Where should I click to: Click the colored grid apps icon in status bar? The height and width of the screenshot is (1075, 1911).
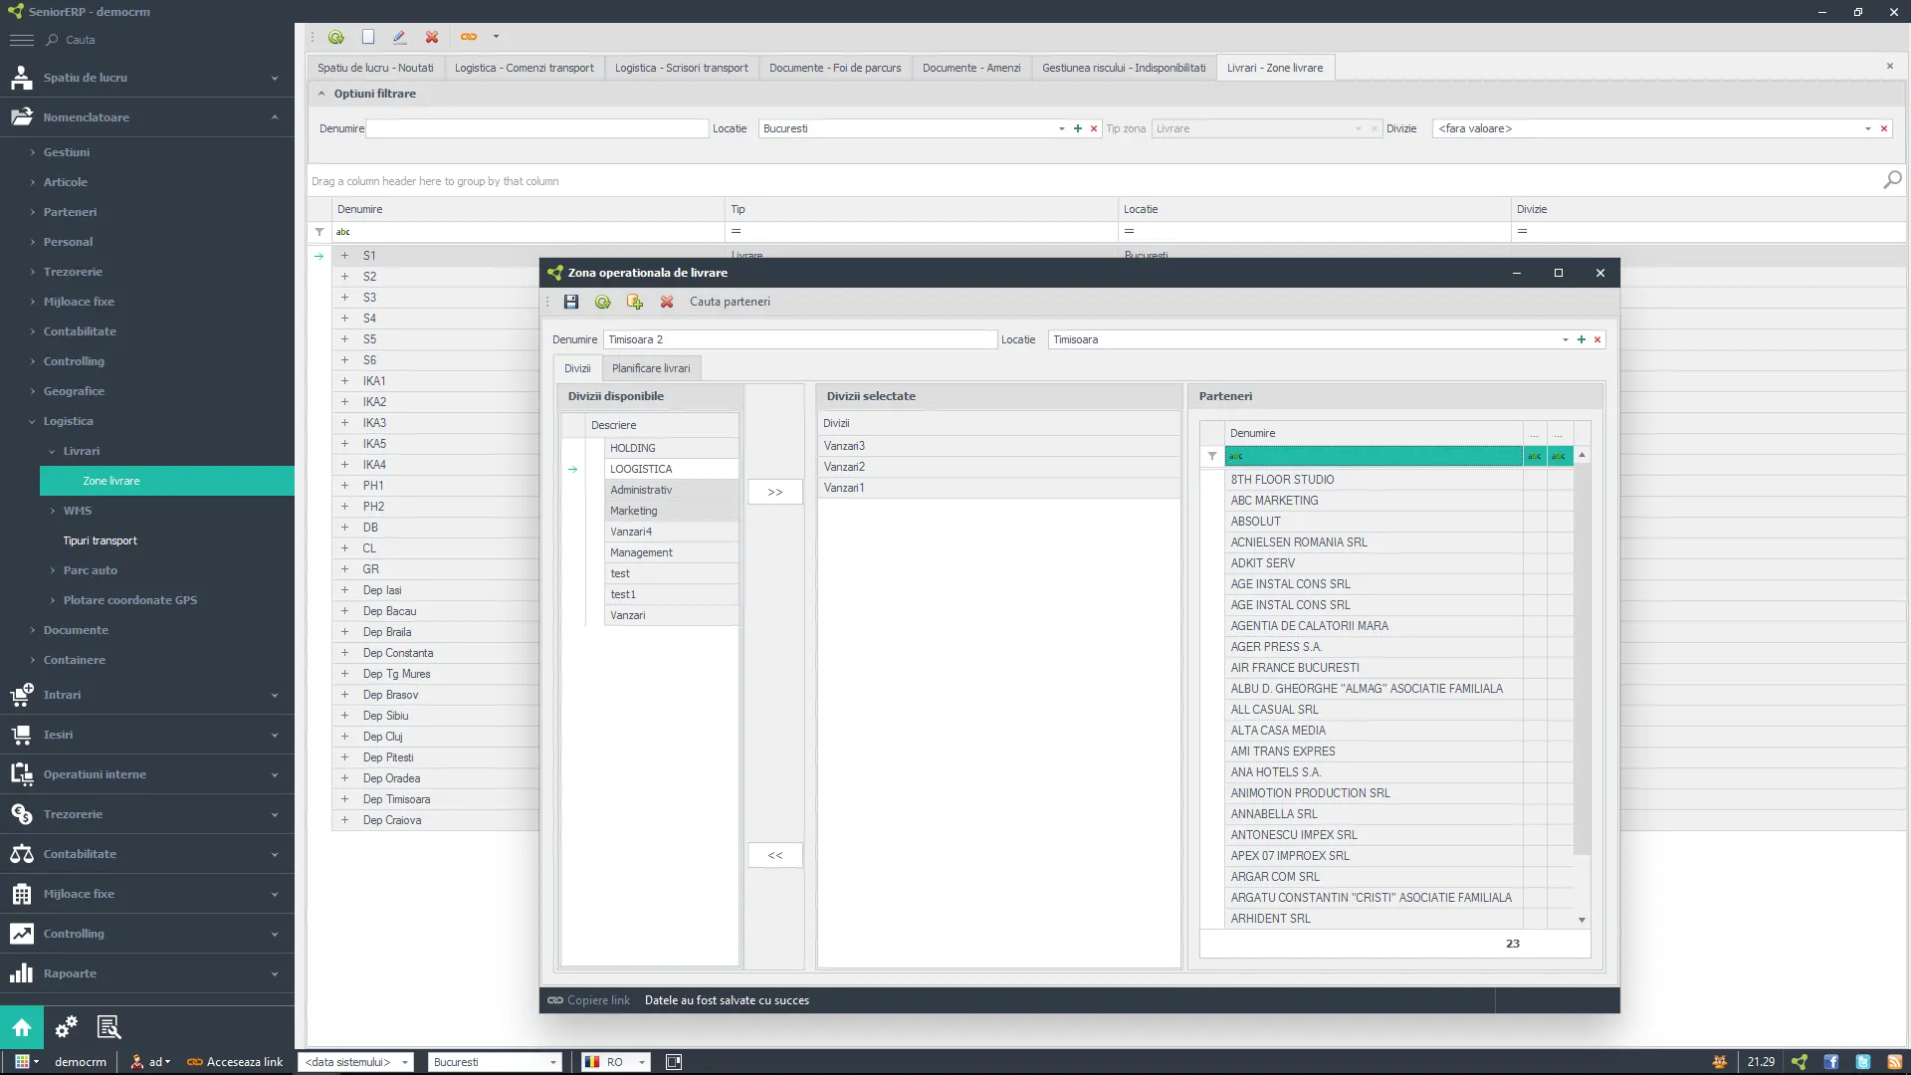22,1062
